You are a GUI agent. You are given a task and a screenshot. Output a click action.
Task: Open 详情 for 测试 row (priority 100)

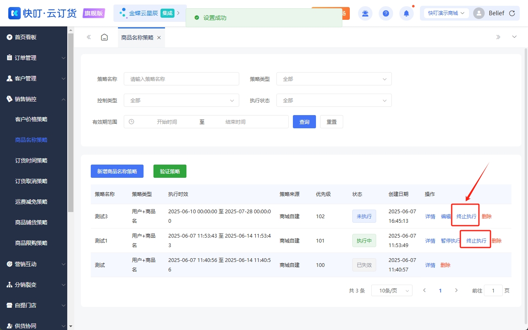pyautogui.click(x=430, y=265)
